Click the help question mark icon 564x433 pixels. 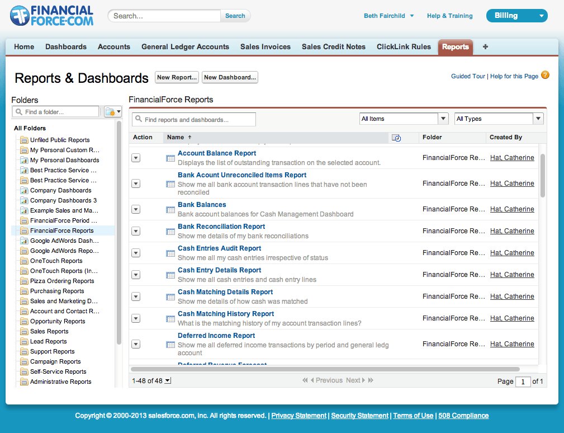click(x=545, y=76)
